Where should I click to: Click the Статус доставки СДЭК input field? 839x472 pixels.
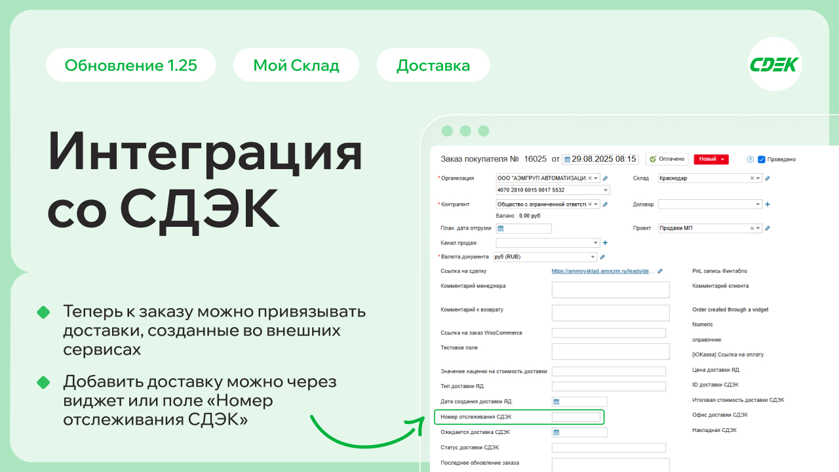point(609,448)
